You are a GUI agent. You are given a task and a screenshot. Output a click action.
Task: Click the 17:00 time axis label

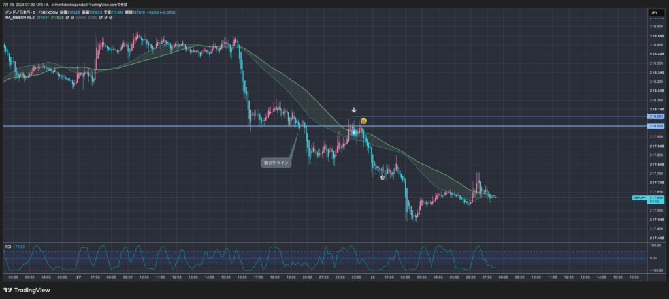coord(259,277)
